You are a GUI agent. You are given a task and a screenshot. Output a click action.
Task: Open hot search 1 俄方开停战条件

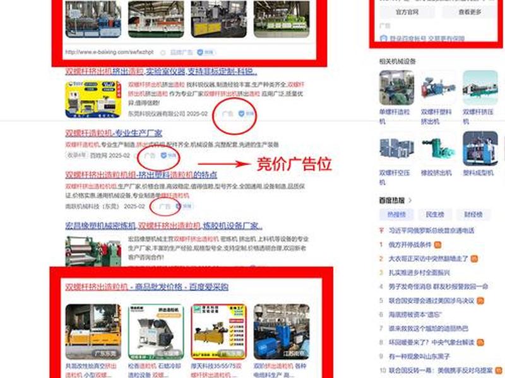click(x=410, y=244)
